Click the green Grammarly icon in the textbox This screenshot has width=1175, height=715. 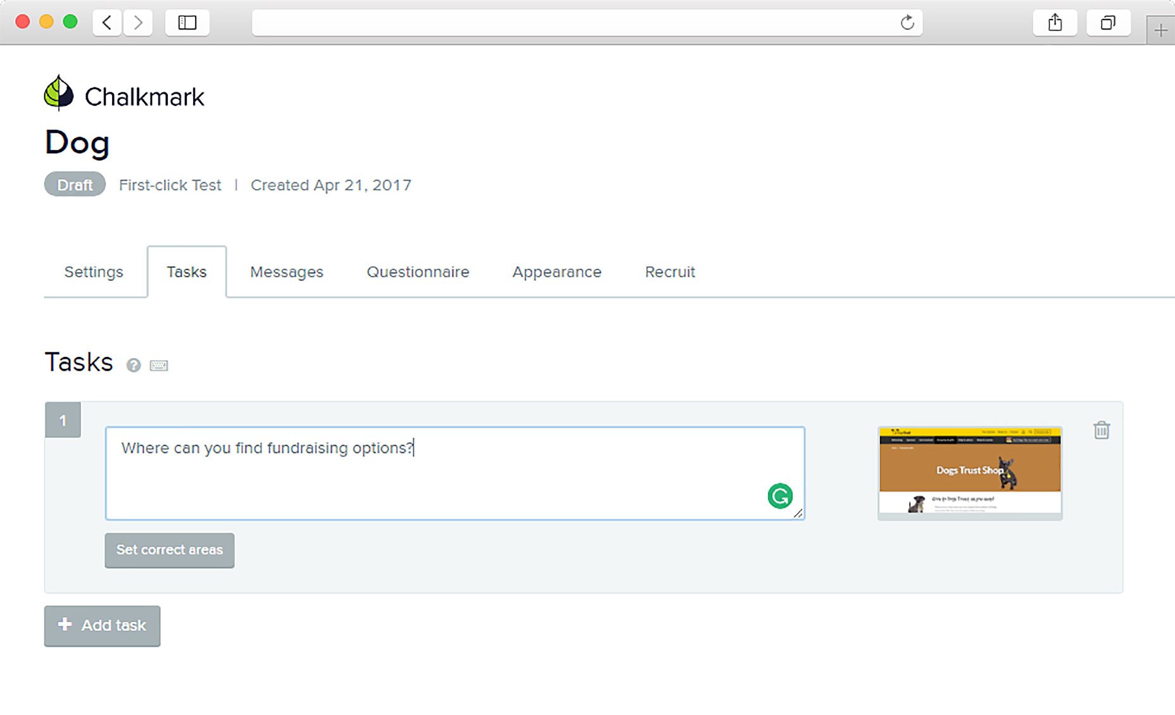[x=779, y=496]
